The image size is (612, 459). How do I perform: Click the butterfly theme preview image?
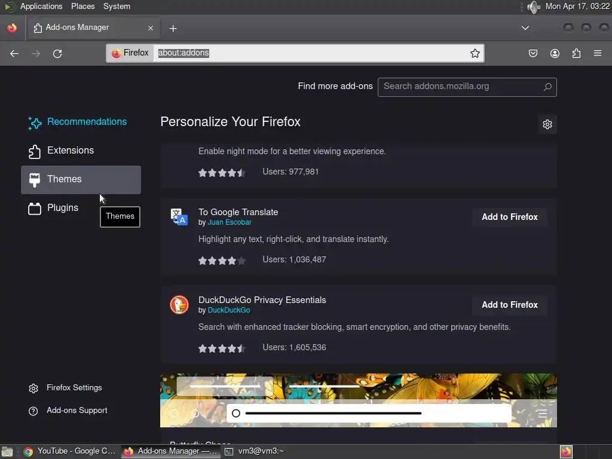click(x=359, y=400)
